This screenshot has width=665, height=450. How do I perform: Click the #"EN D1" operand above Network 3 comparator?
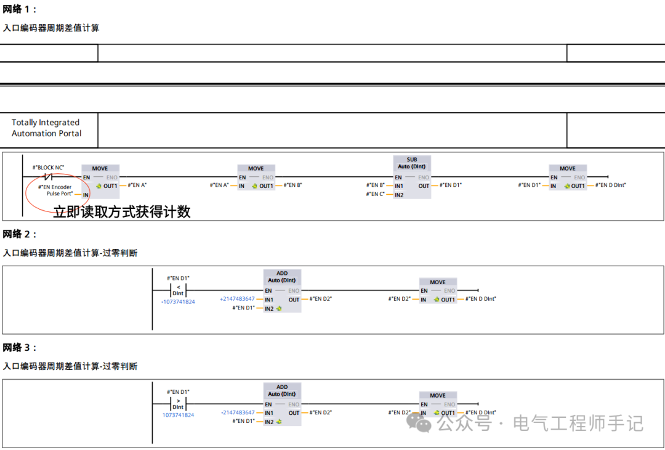(178, 392)
